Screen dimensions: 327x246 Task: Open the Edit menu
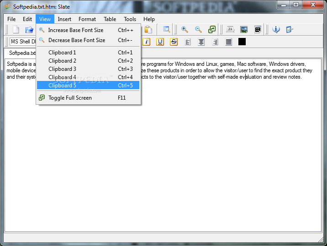pyautogui.click(x=27, y=19)
